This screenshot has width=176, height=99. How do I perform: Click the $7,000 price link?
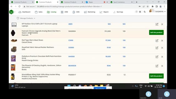[x=108, y=40]
